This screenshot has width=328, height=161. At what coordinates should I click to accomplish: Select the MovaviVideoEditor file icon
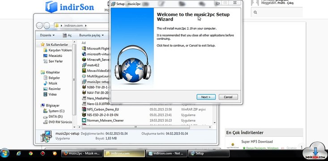[84, 71]
